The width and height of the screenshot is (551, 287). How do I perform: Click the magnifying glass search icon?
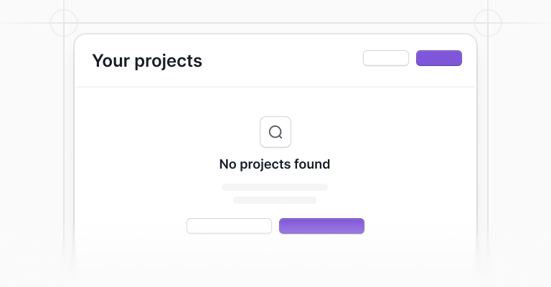tap(275, 132)
